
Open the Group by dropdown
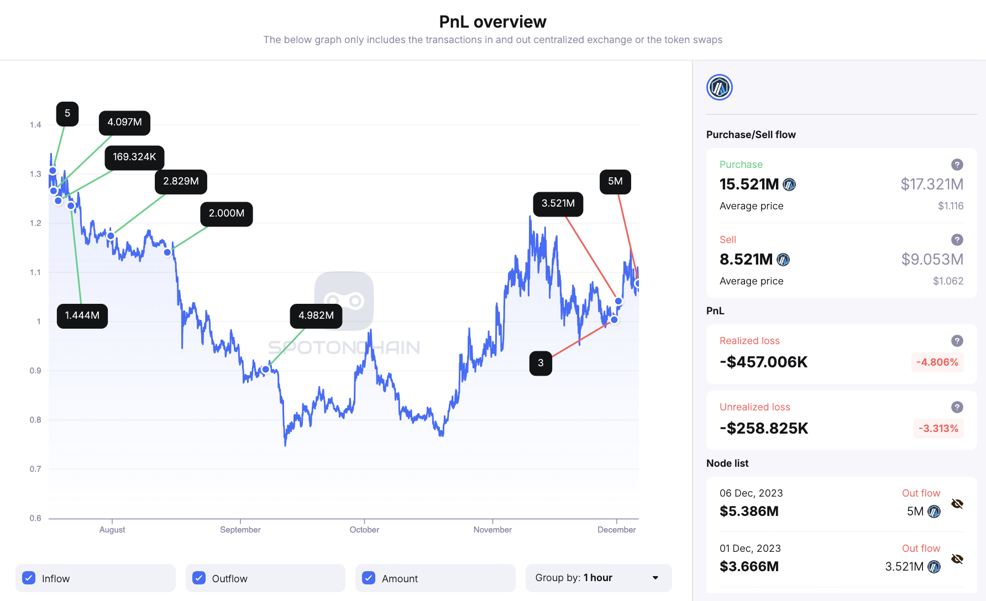click(599, 578)
